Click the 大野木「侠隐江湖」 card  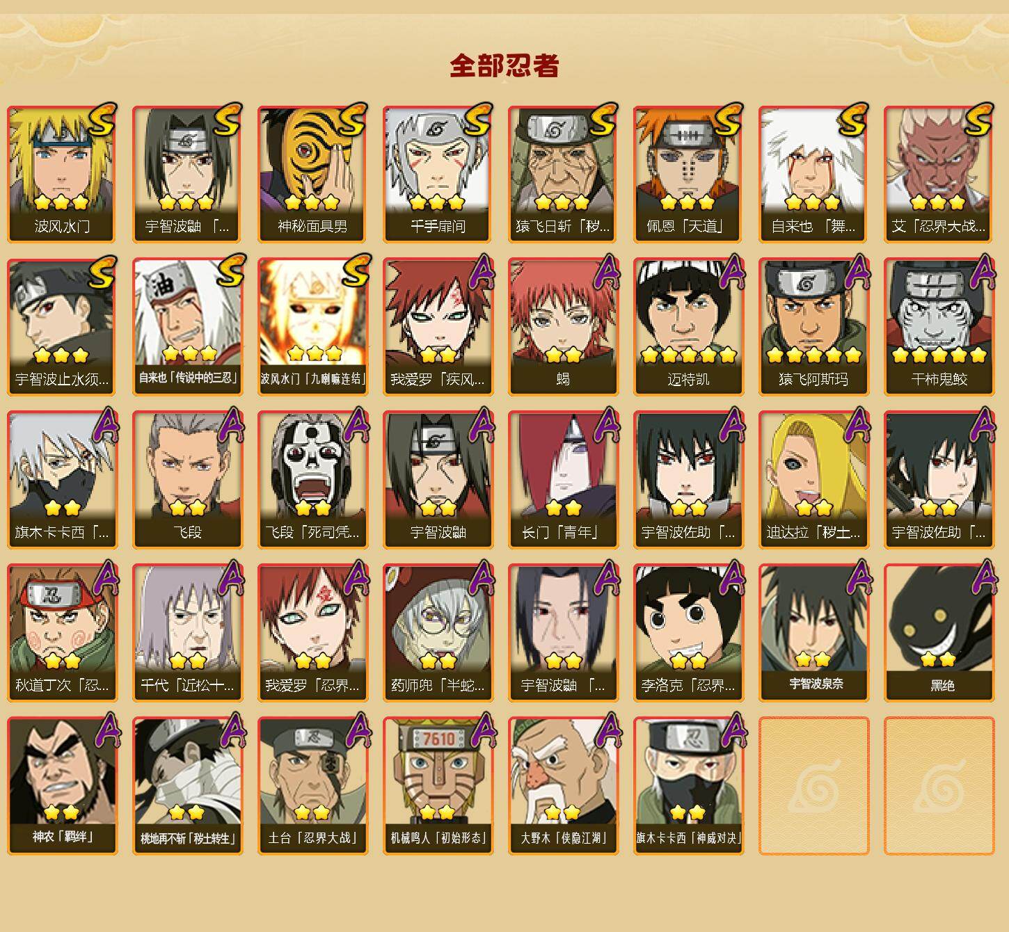pos(564,786)
